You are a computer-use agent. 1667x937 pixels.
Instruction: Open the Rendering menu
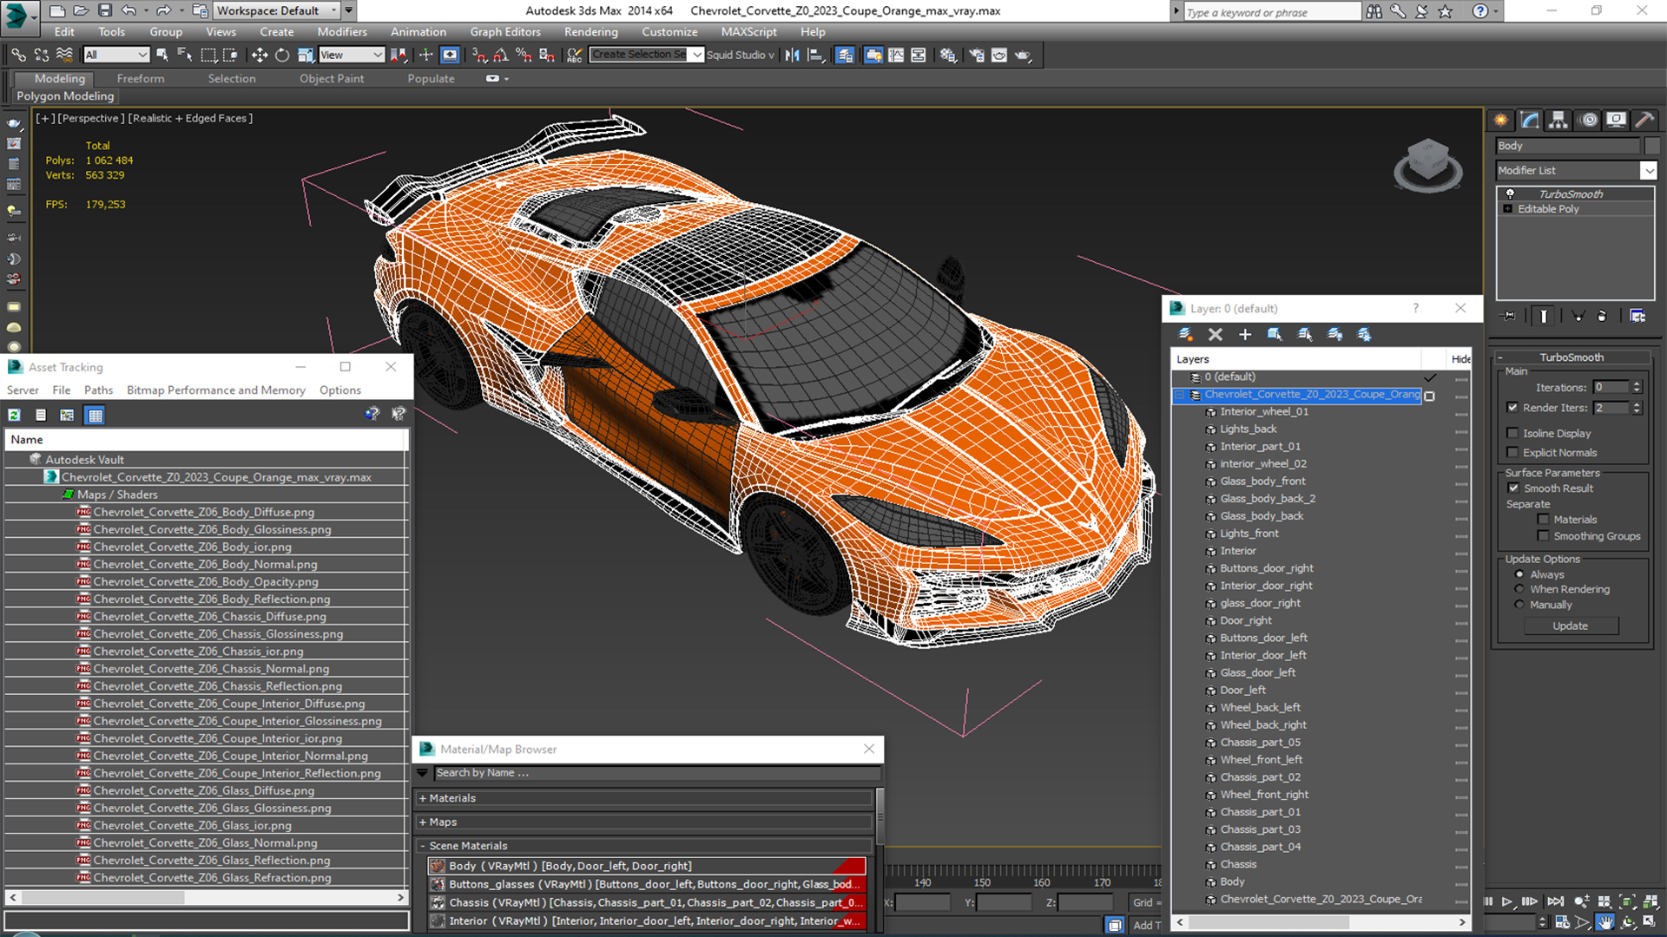(x=590, y=32)
